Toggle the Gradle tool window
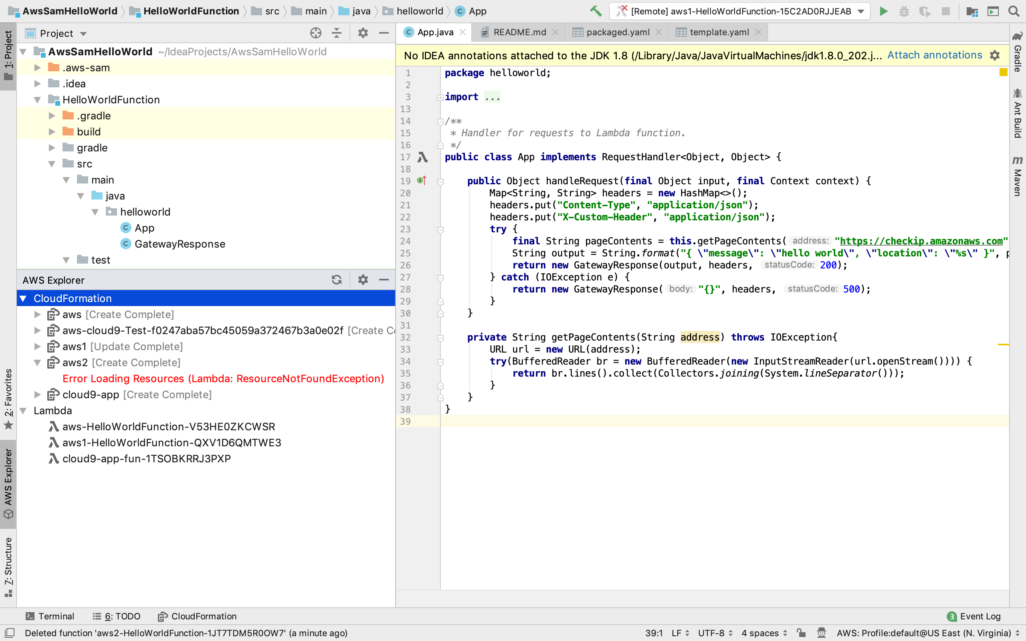The width and height of the screenshot is (1026, 641). [1018, 52]
